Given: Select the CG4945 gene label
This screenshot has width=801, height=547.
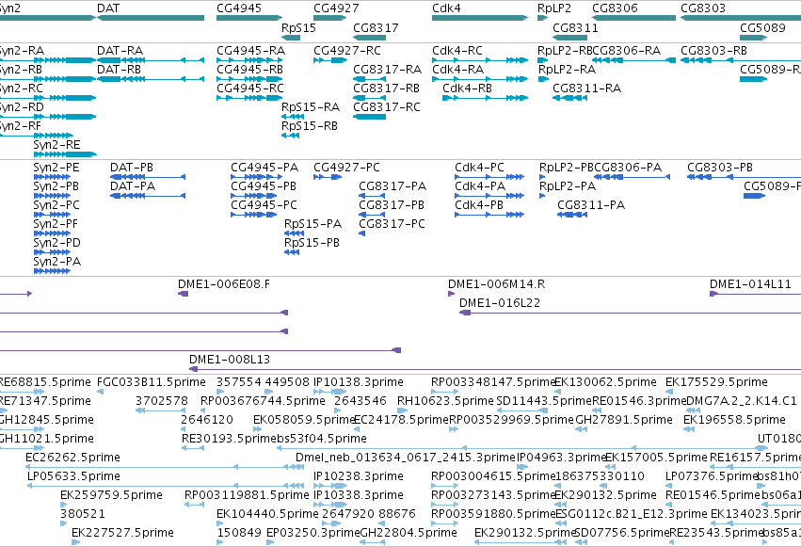Looking at the screenshot, I should point(238,8).
